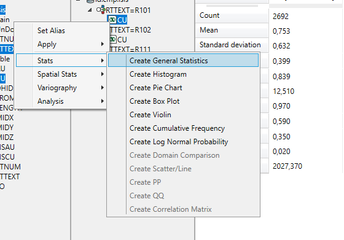
Task: Select RTTEXT=R111 tree item
Action: tap(130, 49)
